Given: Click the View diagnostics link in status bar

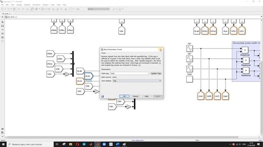Looking at the screenshot, I should [x=138, y=140].
